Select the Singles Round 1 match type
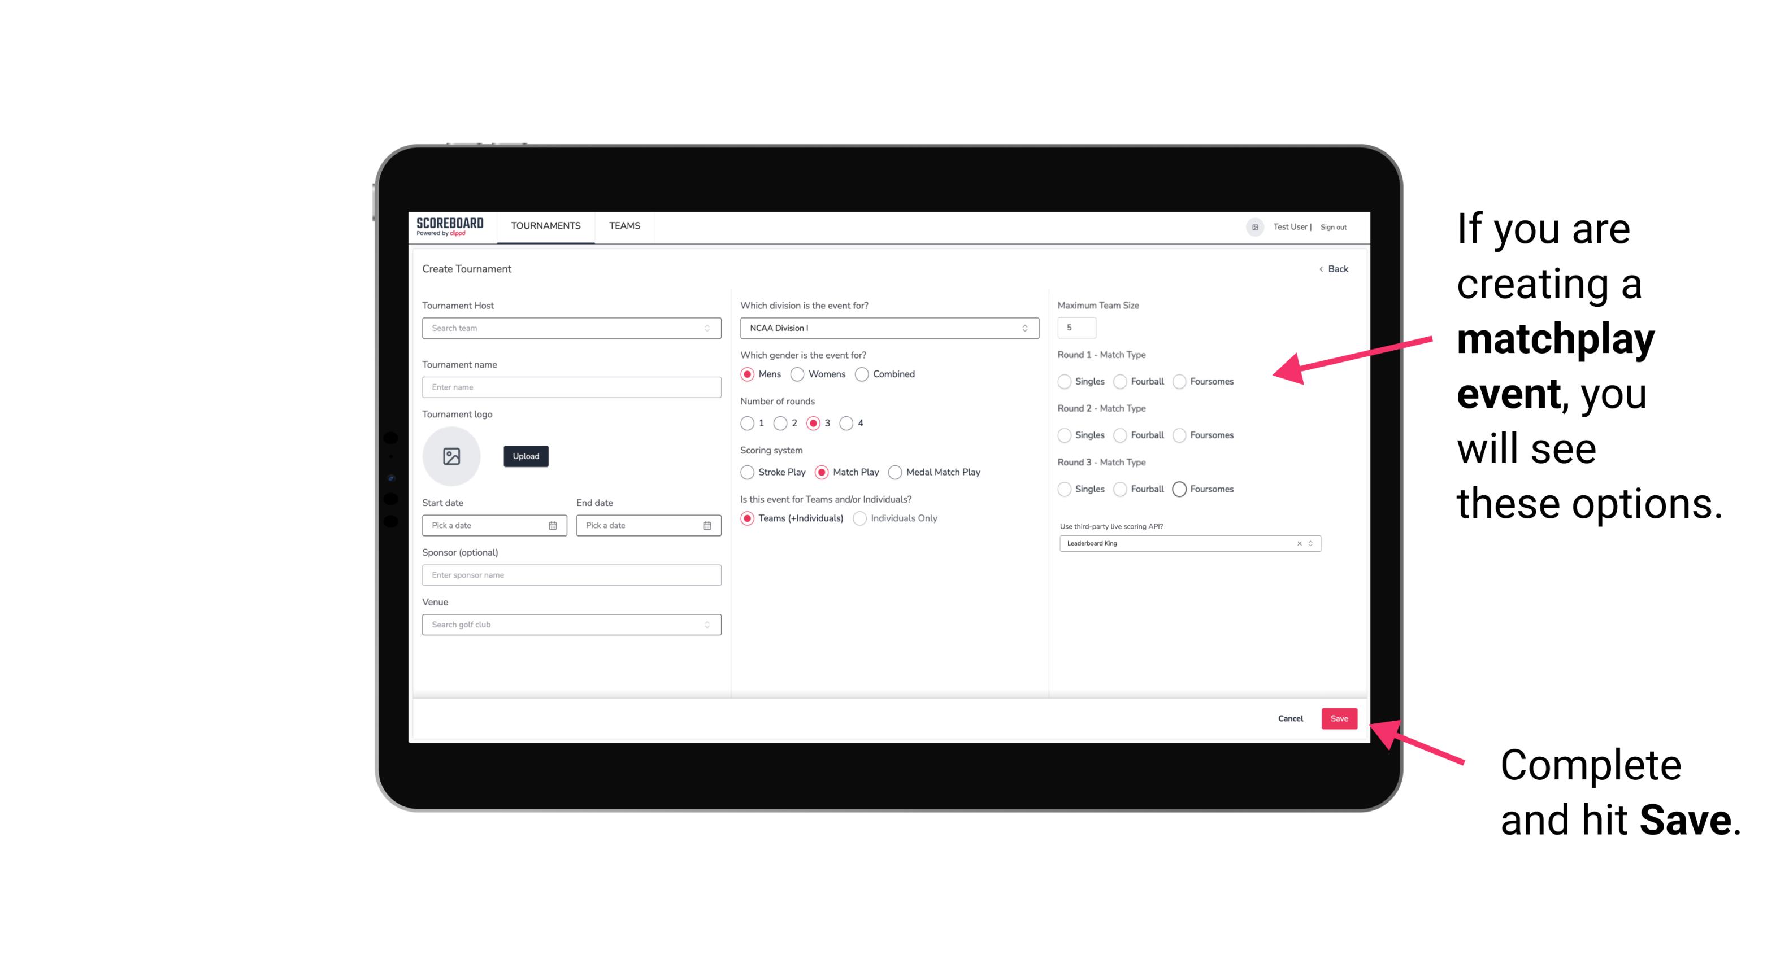This screenshot has height=955, width=1776. pyautogui.click(x=1065, y=381)
